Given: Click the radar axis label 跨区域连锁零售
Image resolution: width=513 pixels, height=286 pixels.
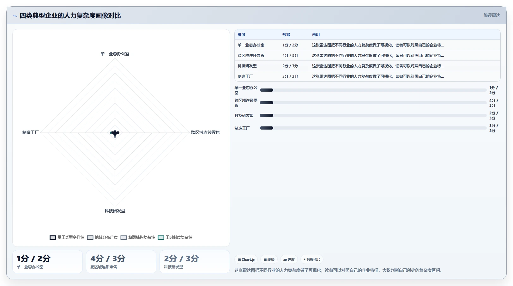Looking at the screenshot, I should 205,133.
